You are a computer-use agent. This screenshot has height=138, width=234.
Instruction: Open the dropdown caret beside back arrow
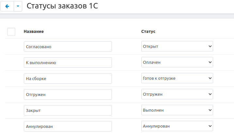click(18, 6)
